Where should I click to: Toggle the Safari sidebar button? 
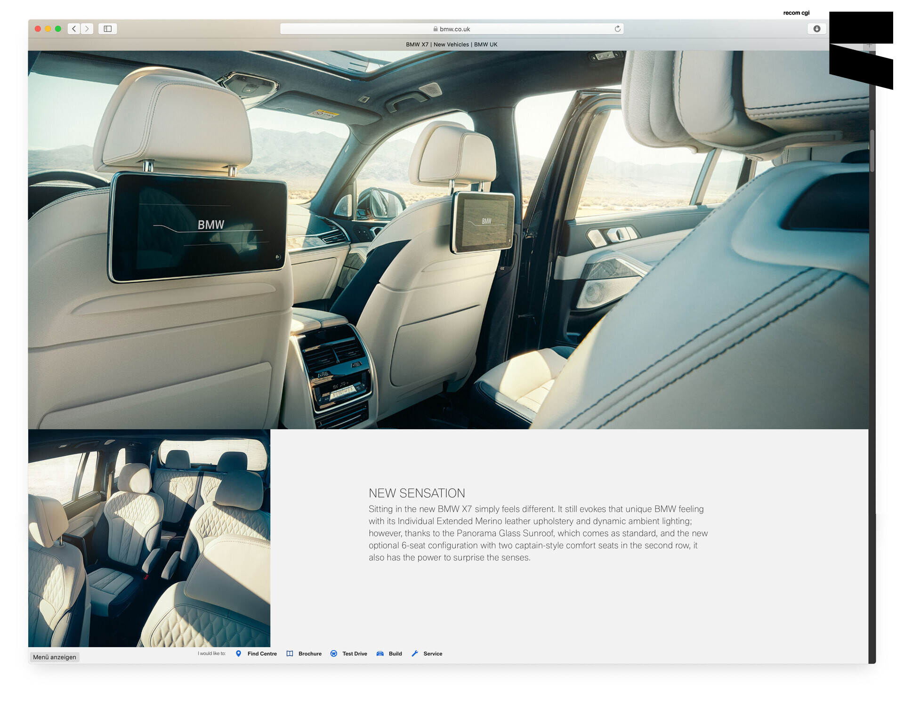coord(107,29)
